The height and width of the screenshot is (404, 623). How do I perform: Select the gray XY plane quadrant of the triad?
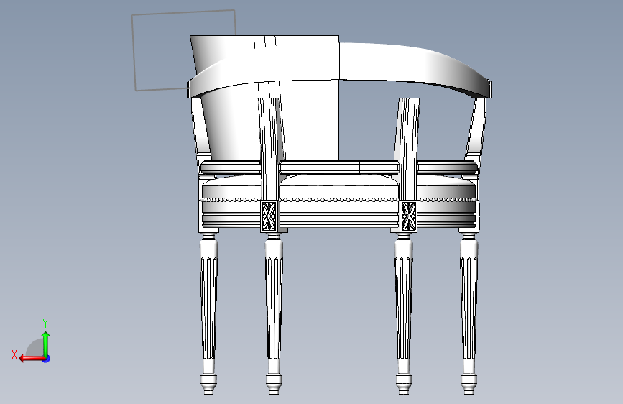pos(35,348)
